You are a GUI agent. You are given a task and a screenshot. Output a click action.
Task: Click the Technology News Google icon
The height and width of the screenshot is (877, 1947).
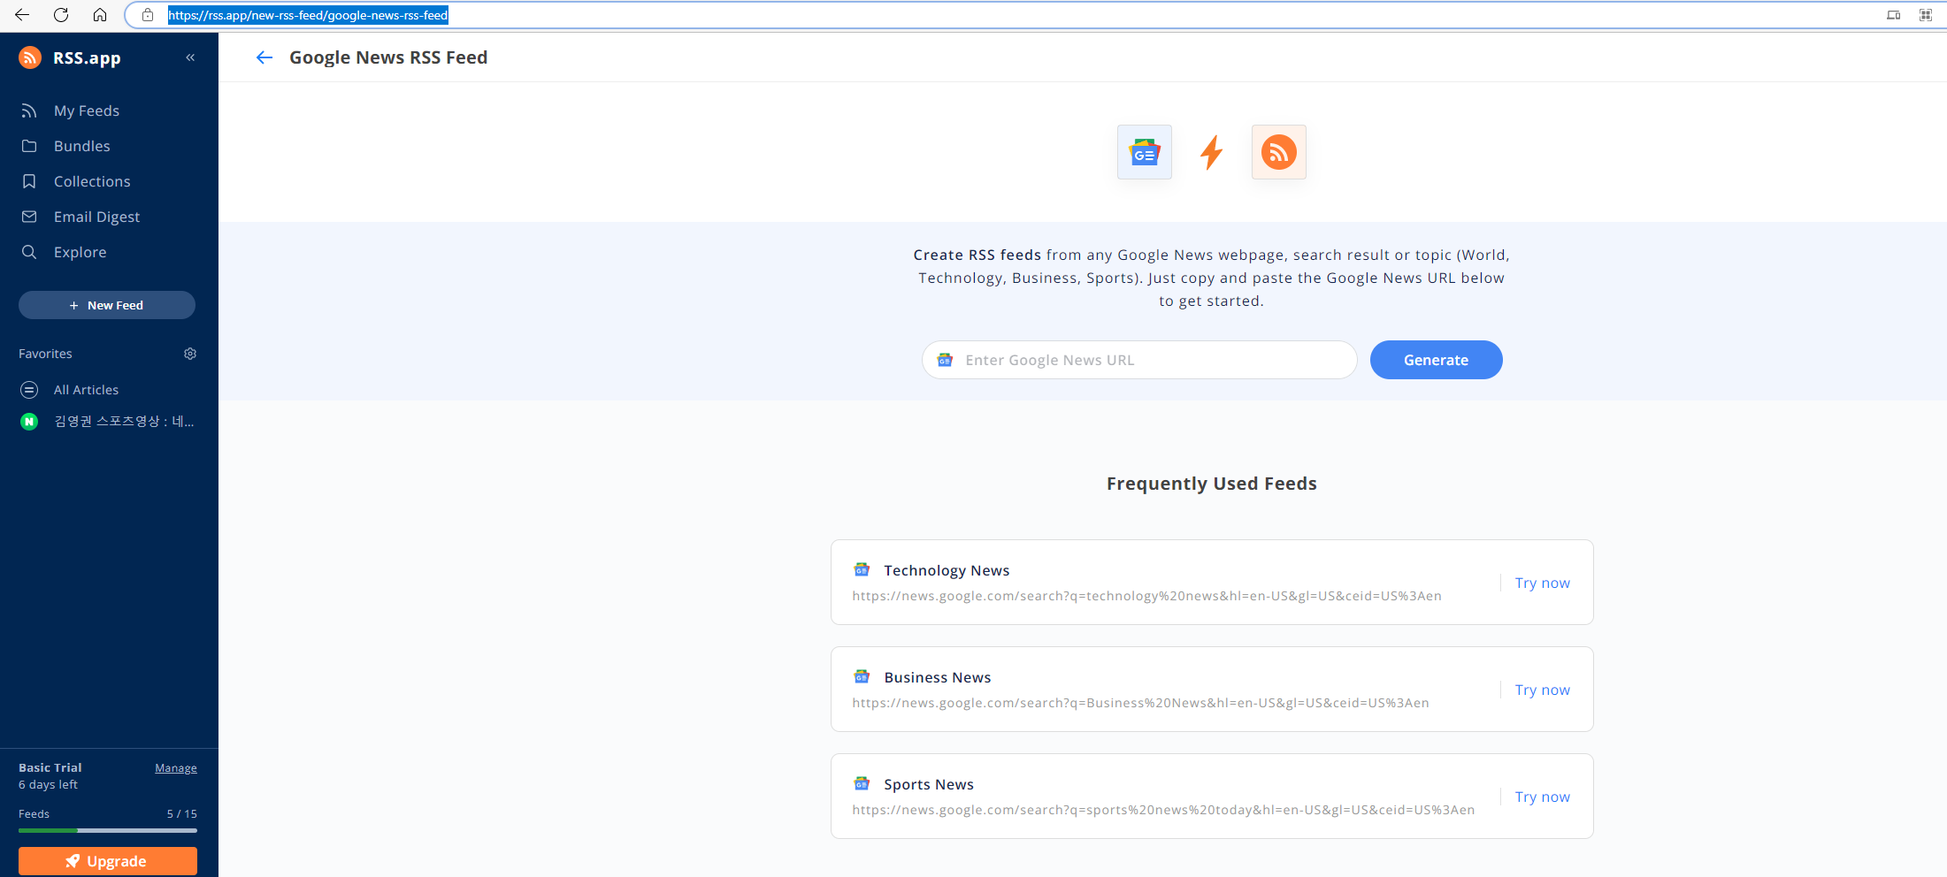pos(862,569)
